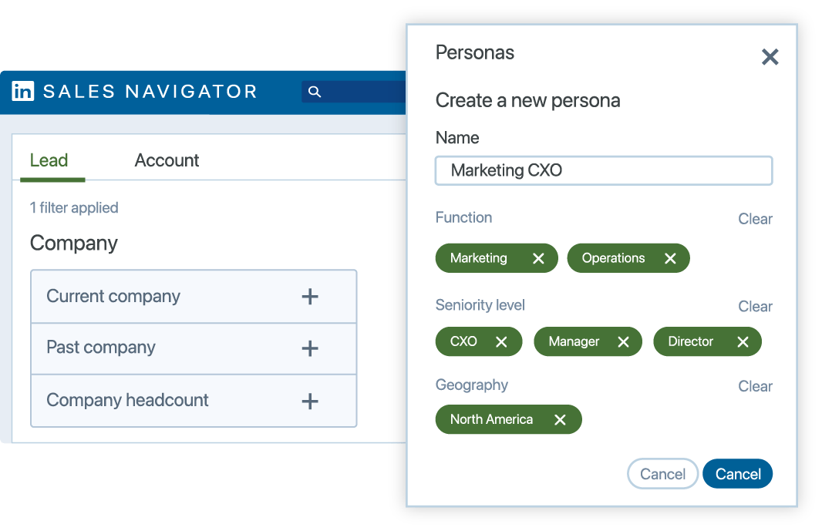The height and width of the screenshot is (531, 822).
Task: Click the persona Name input field
Action: (x=604, y=170)
